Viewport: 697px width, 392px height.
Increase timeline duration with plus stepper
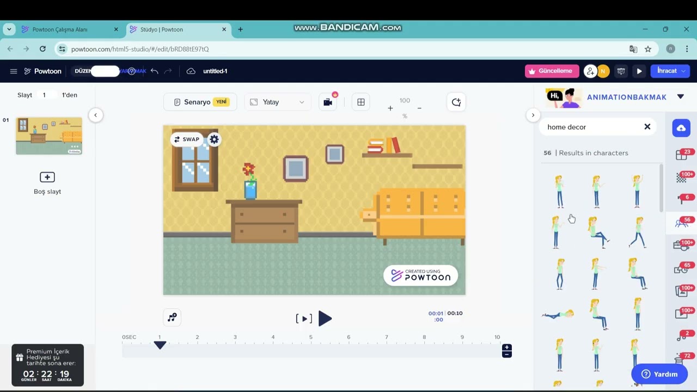506,347
